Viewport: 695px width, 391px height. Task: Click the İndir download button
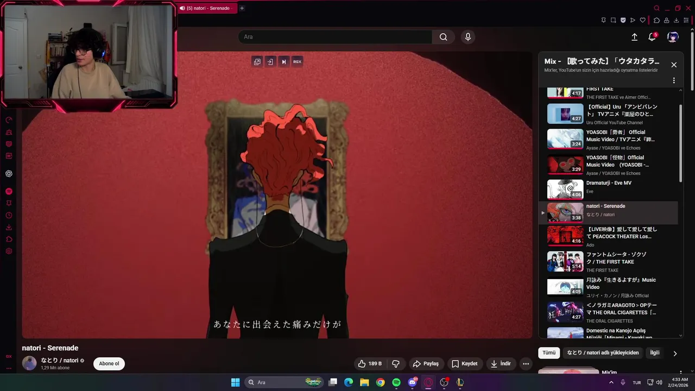coord(501,364)
